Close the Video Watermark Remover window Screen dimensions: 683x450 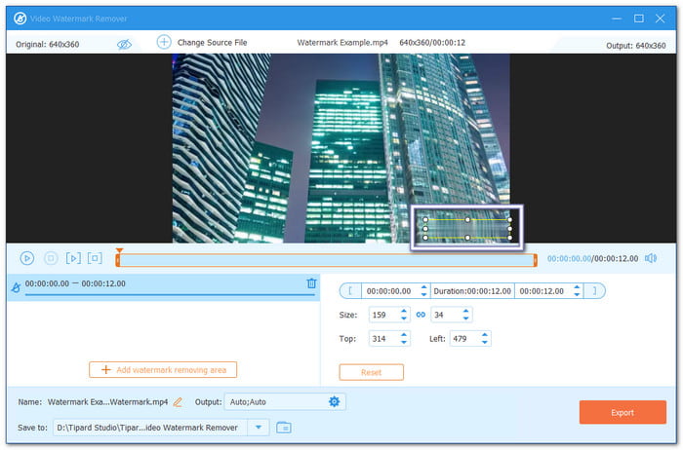click(x=660, y=19)
